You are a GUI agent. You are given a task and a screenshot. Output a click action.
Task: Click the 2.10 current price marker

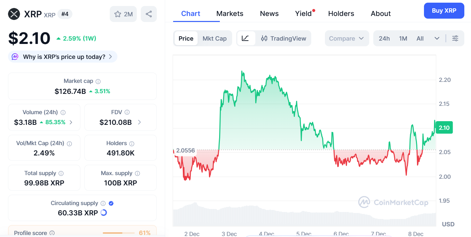(444, 128)
